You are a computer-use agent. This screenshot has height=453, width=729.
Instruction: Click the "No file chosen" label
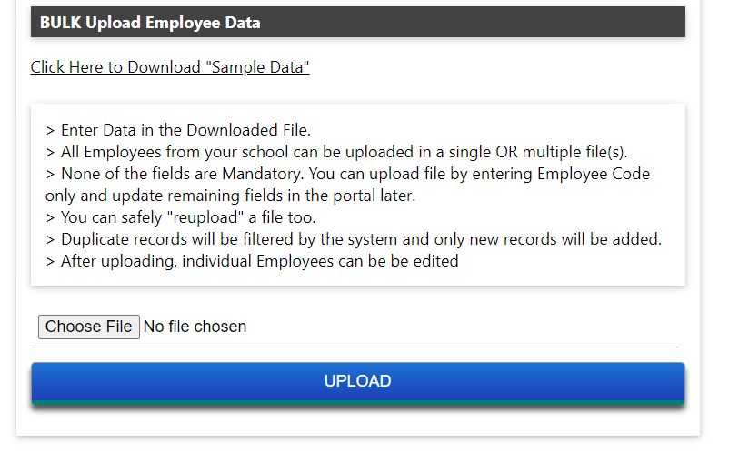pyautogui.click(x=195, y=327)
